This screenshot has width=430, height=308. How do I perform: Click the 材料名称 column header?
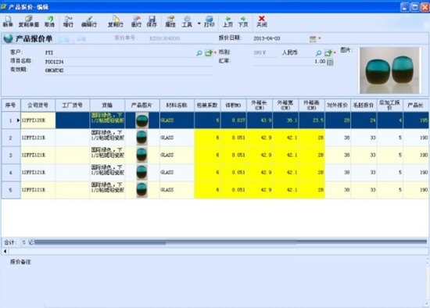(177, 105)
